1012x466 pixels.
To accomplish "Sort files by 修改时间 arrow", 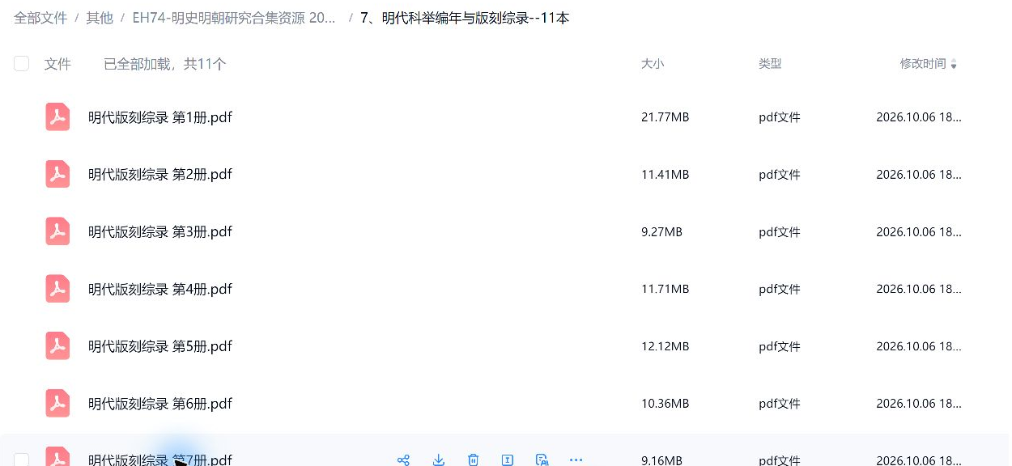I will (954, 65).
